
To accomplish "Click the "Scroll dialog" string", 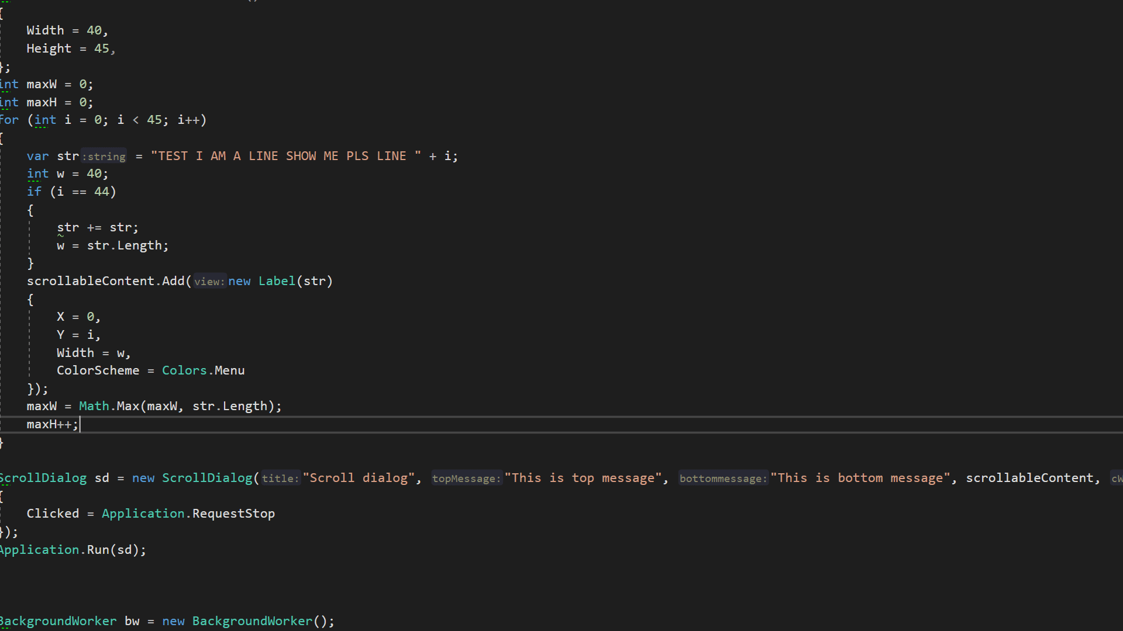I will (359, 478).
